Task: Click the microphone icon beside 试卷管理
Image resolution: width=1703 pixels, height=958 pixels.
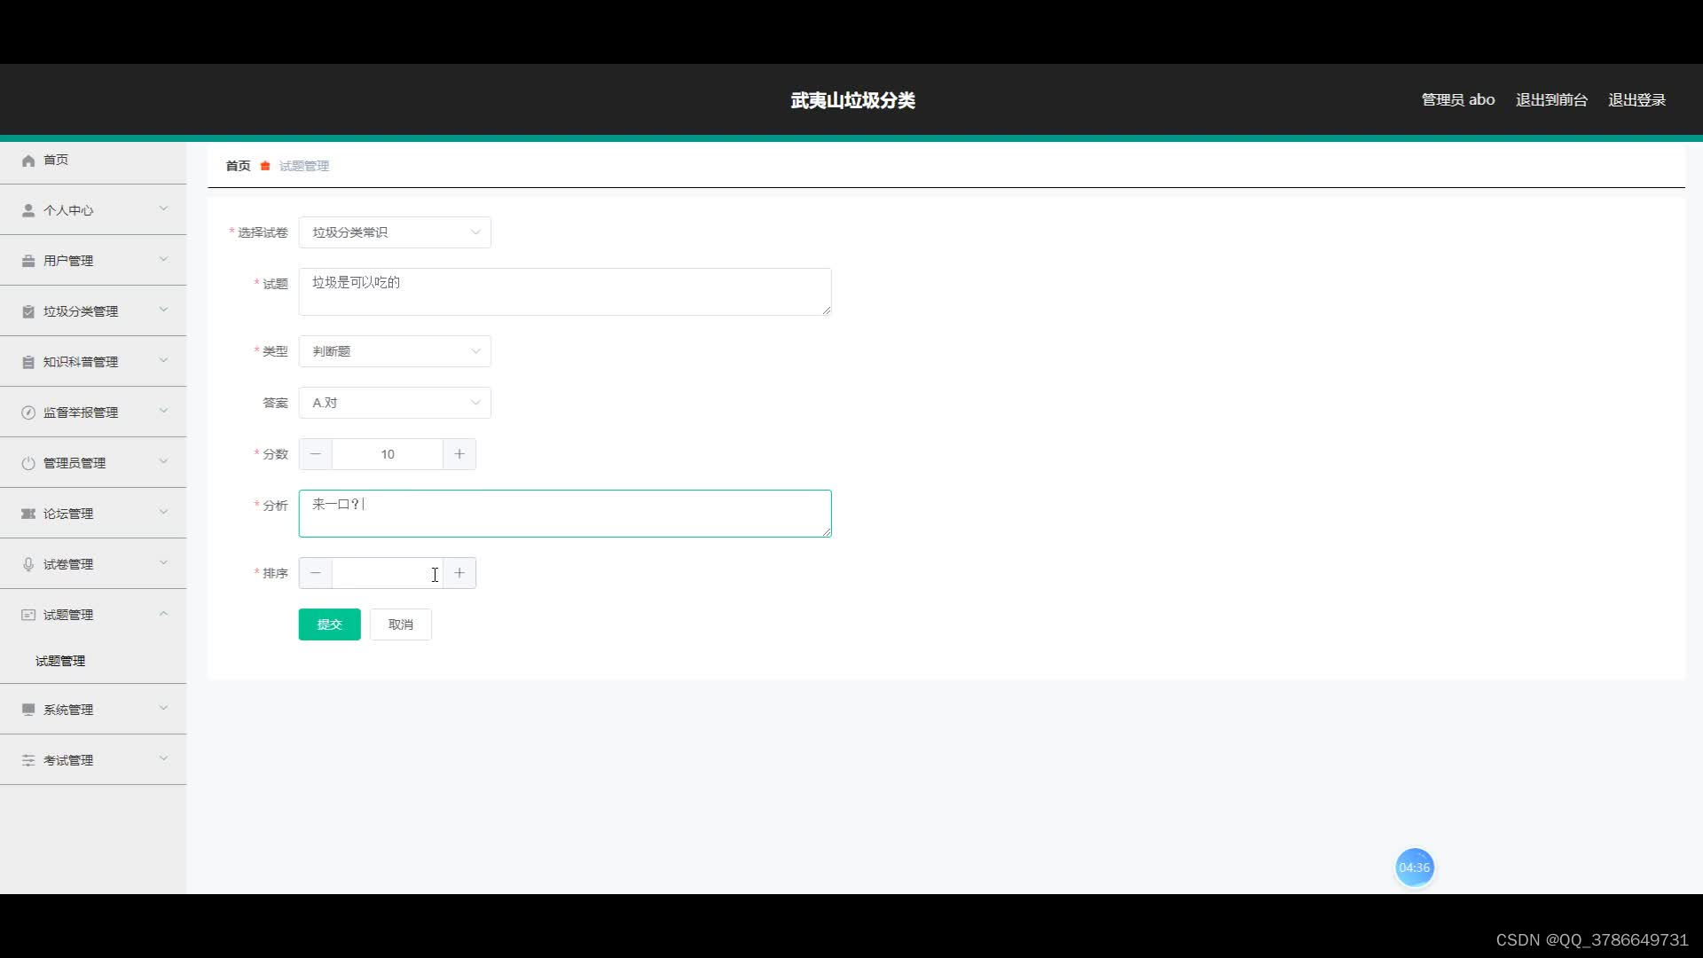Action: [28, 565]
